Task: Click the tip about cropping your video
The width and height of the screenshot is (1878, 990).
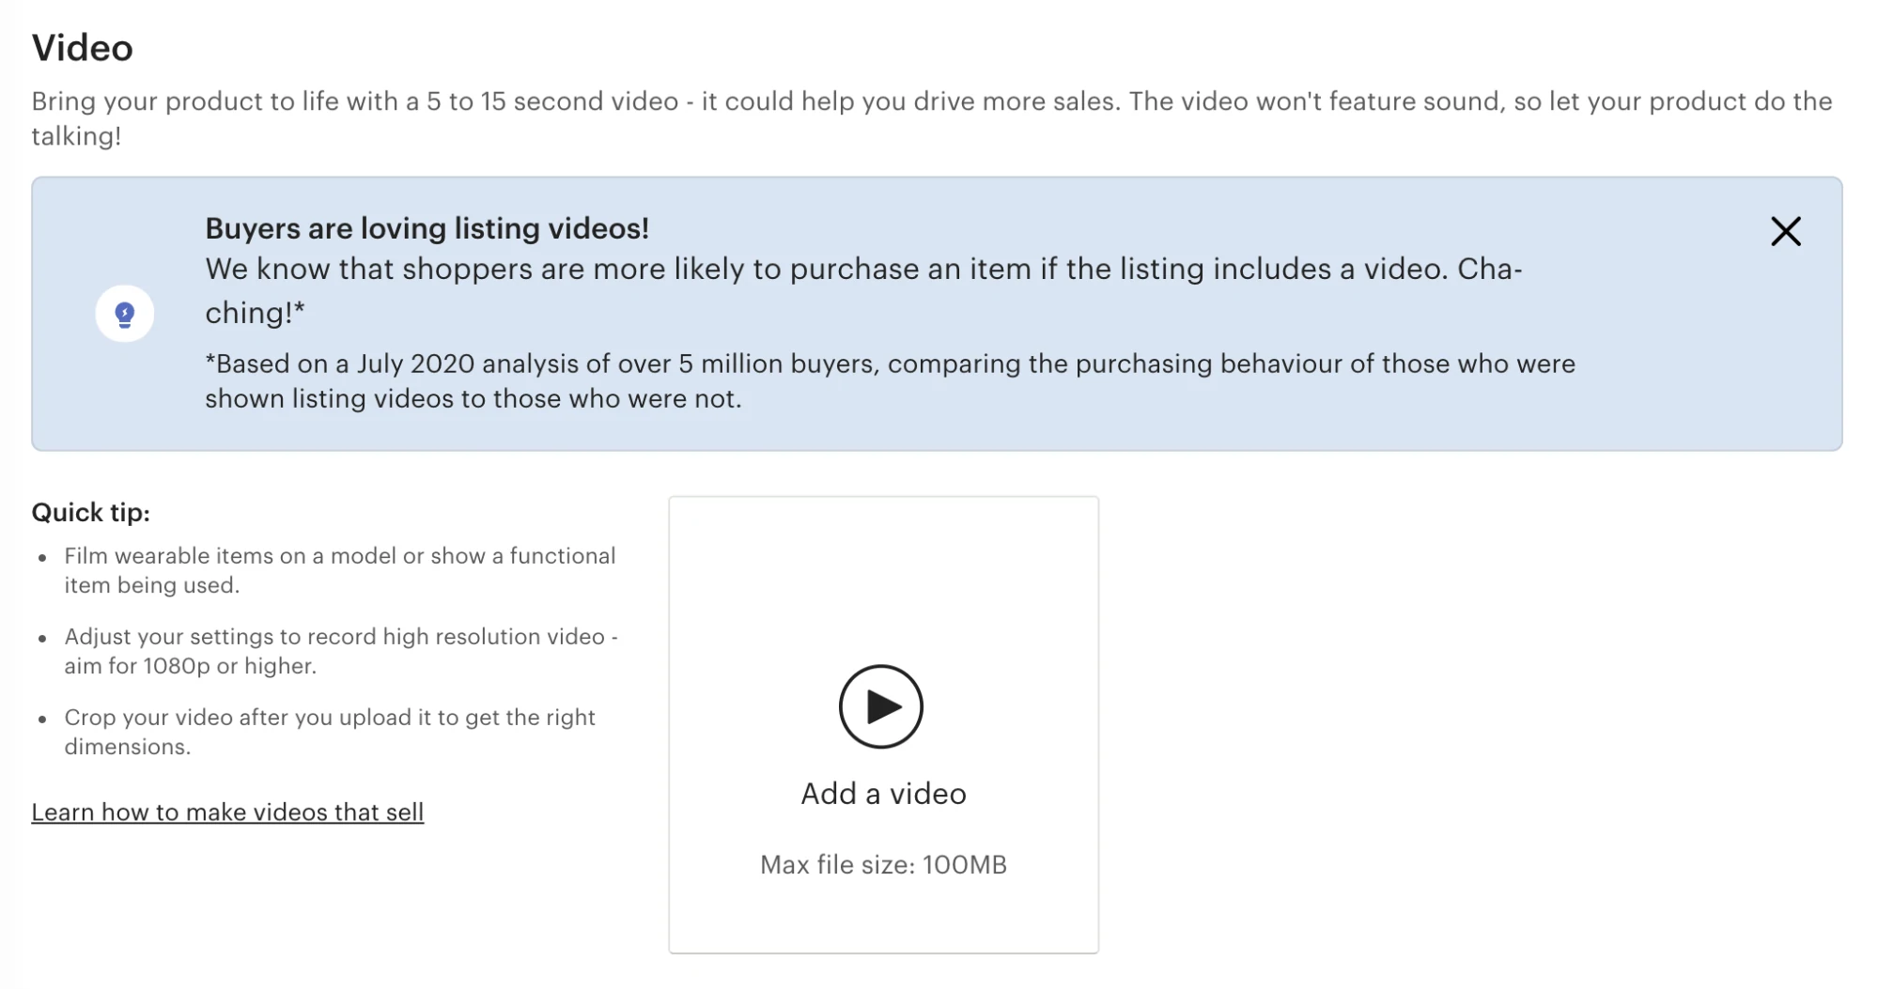Action: [329, 732]
